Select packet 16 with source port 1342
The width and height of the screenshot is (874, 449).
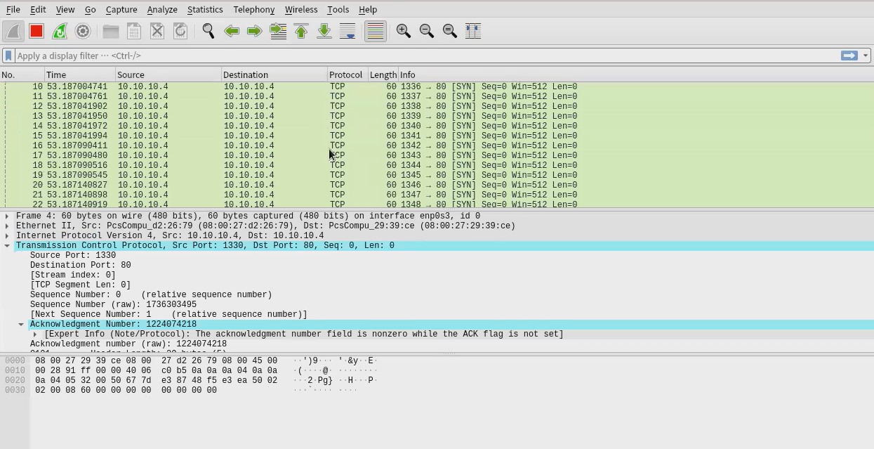(x=437, y=145)
